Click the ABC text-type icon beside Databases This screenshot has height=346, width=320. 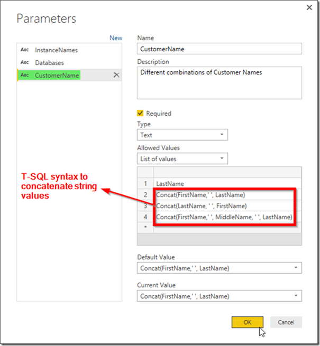tap(25, 62)
